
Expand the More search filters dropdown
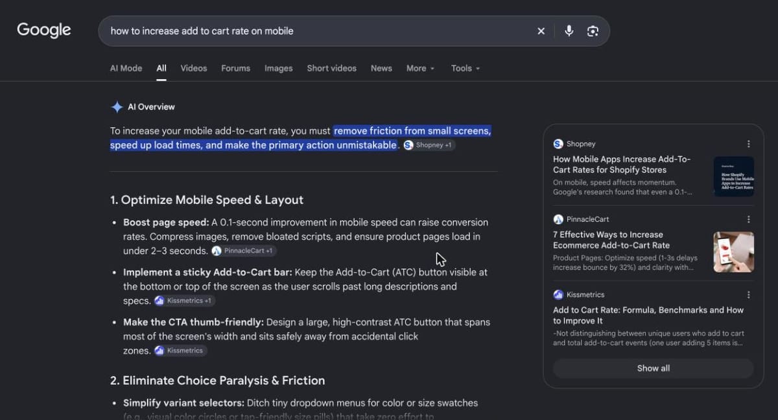click(x=420, y=68)
